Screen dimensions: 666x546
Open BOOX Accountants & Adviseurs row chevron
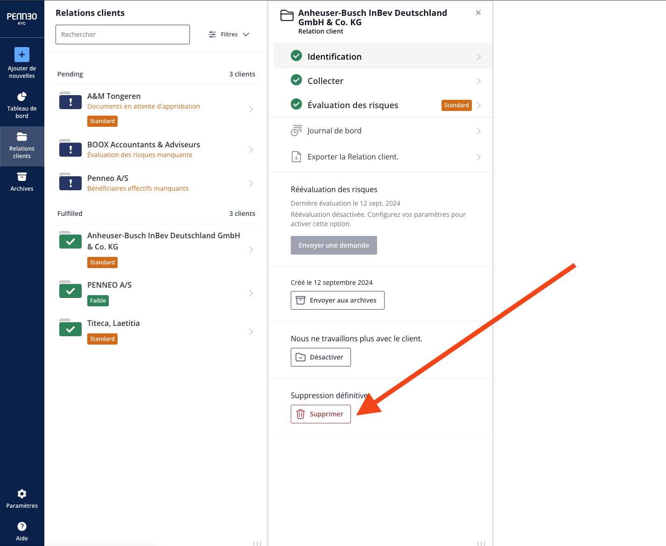point(251,150)
